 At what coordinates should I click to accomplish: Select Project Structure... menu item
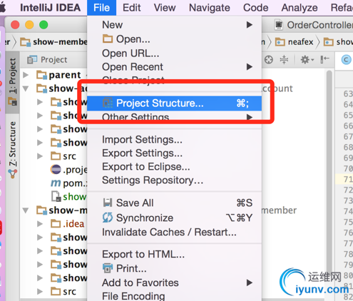pos(175,103)
